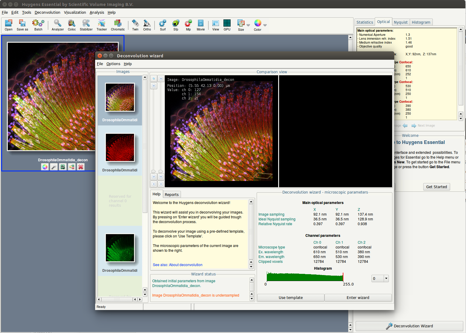Open the Nyquist tab
The height and width of the screenshot is (333, 466).
pos(400,22)
